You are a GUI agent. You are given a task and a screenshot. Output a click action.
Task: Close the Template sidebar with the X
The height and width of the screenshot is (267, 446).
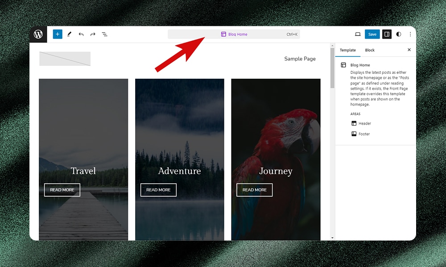pos(409,50)
